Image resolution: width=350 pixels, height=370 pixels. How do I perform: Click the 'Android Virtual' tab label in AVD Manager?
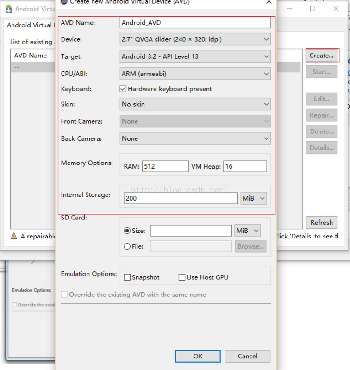pos(30,25)
